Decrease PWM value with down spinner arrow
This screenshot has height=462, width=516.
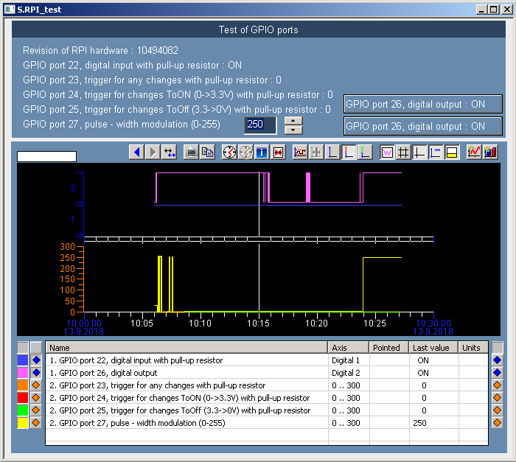293,130
